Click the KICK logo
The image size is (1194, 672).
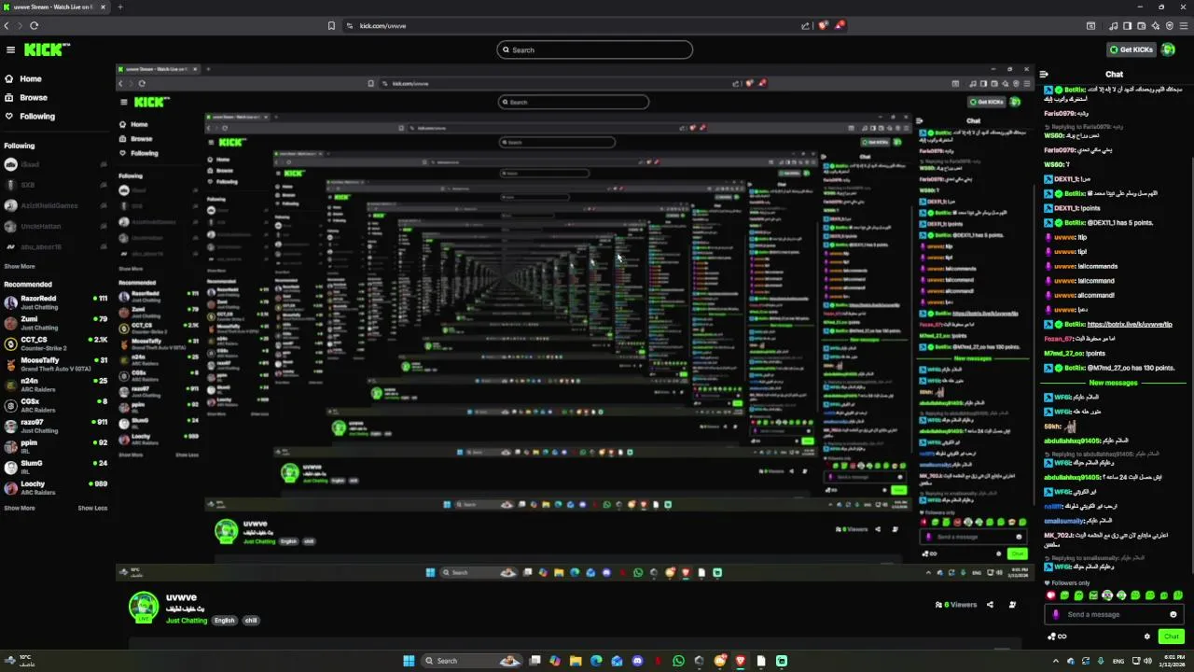tap(46, 50)
